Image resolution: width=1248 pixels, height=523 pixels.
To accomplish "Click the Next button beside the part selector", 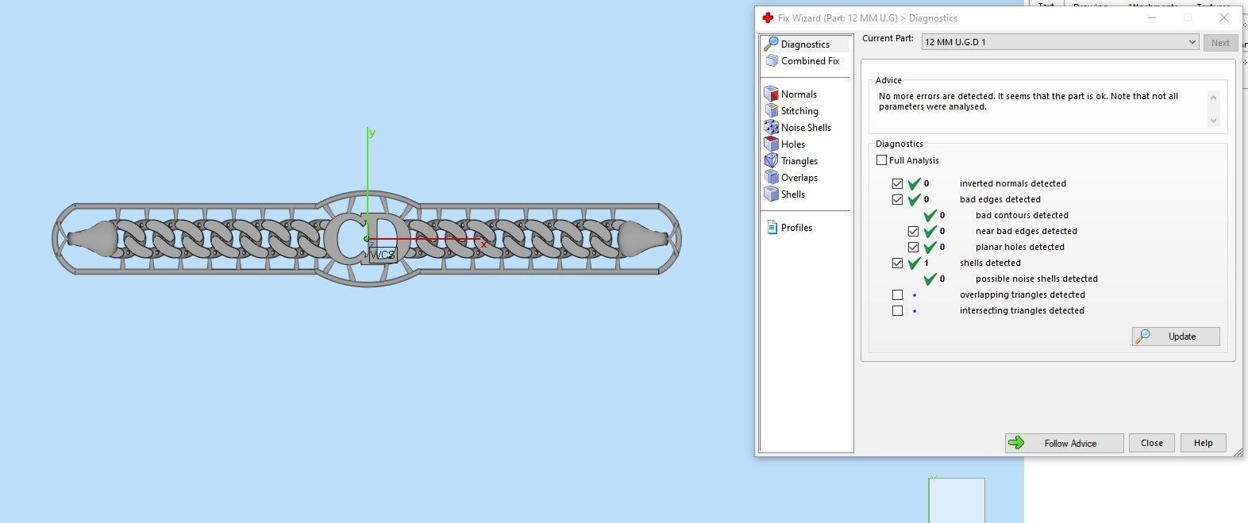I will click(x=1220, y=43).
